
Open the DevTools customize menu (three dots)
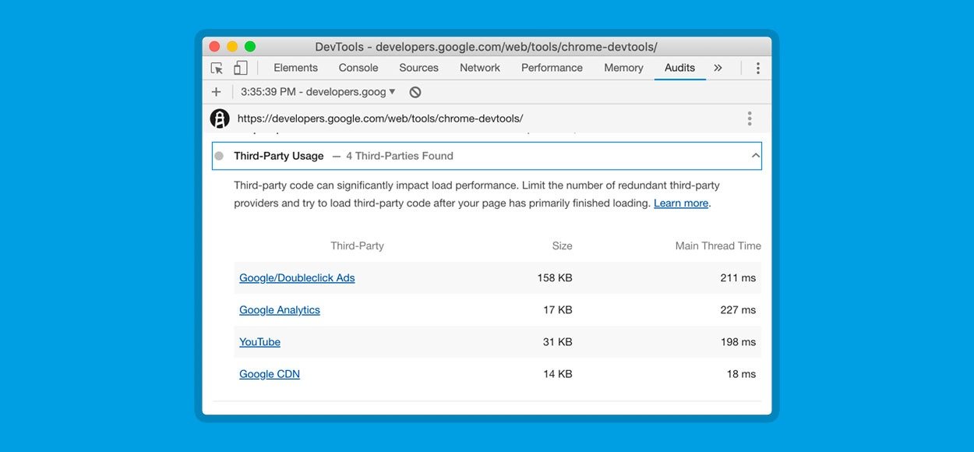(x=757, y=68)
